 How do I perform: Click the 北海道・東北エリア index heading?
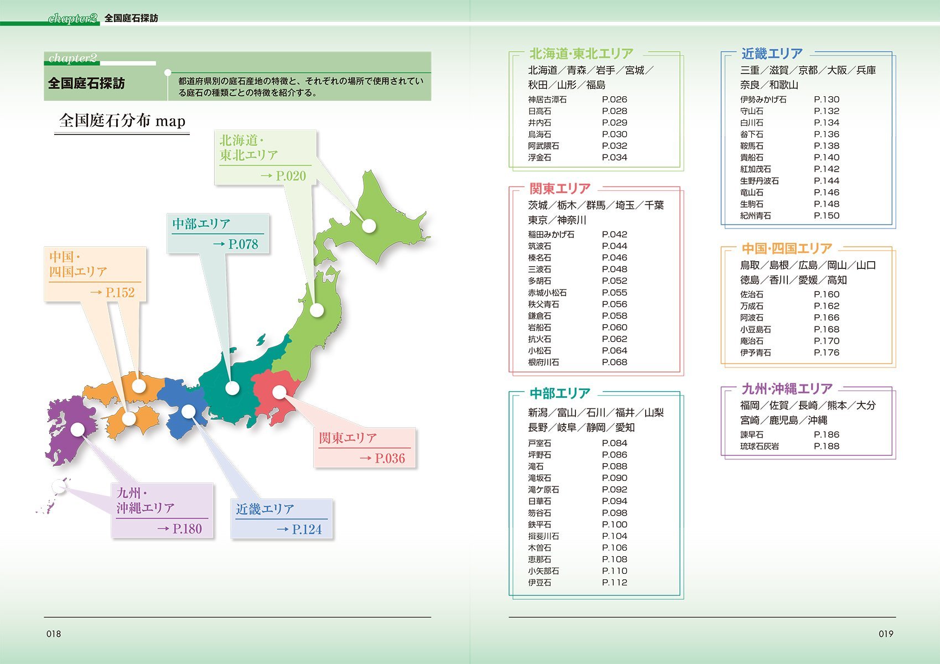(x=581, y=54)
